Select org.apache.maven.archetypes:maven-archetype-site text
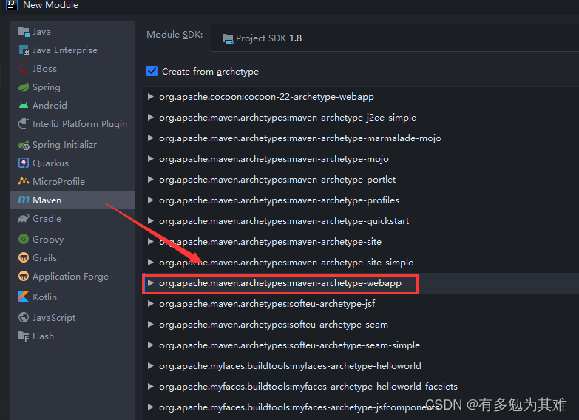This screenshot has width=579, height=420. [271, 242]
